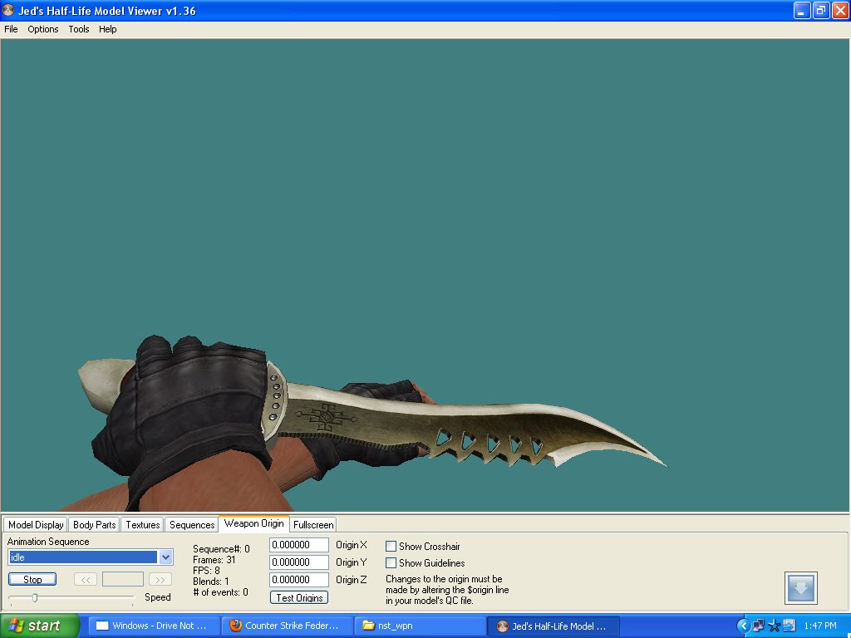
Task: Close the Model Viewer window
Action: click(840, 10)
